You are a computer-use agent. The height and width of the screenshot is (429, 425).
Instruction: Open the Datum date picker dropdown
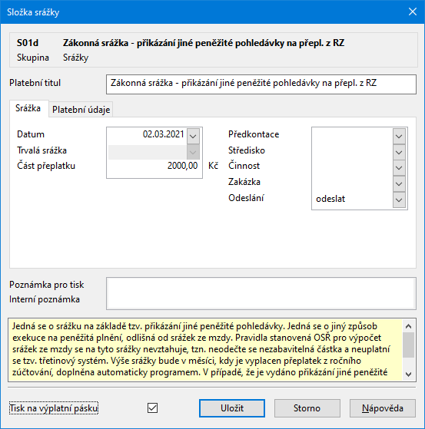pyautogui.click(x=193, y=136)
